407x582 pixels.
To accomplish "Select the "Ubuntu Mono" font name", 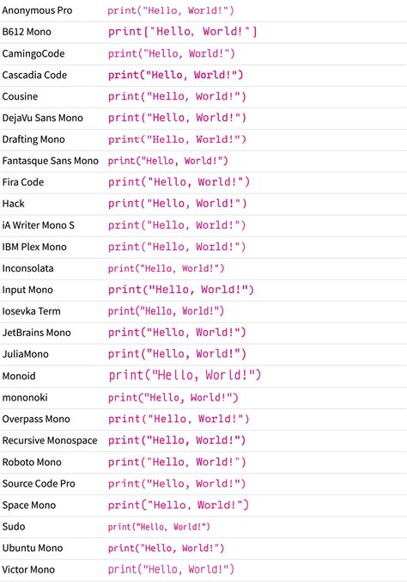I will (x=33, y=548).
